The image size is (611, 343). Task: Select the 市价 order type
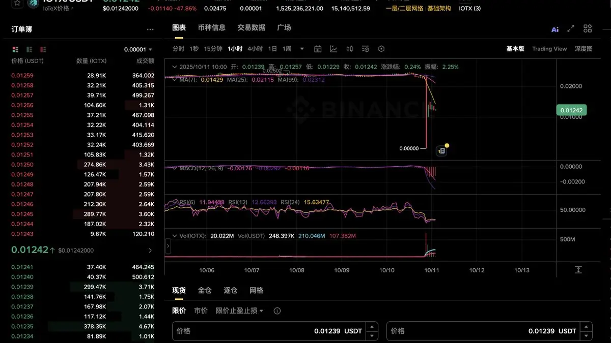[201, 310]
